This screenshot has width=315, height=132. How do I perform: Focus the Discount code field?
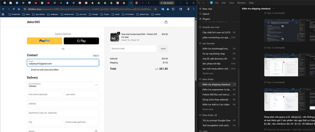pyautogui.click(x=133, y=49)
